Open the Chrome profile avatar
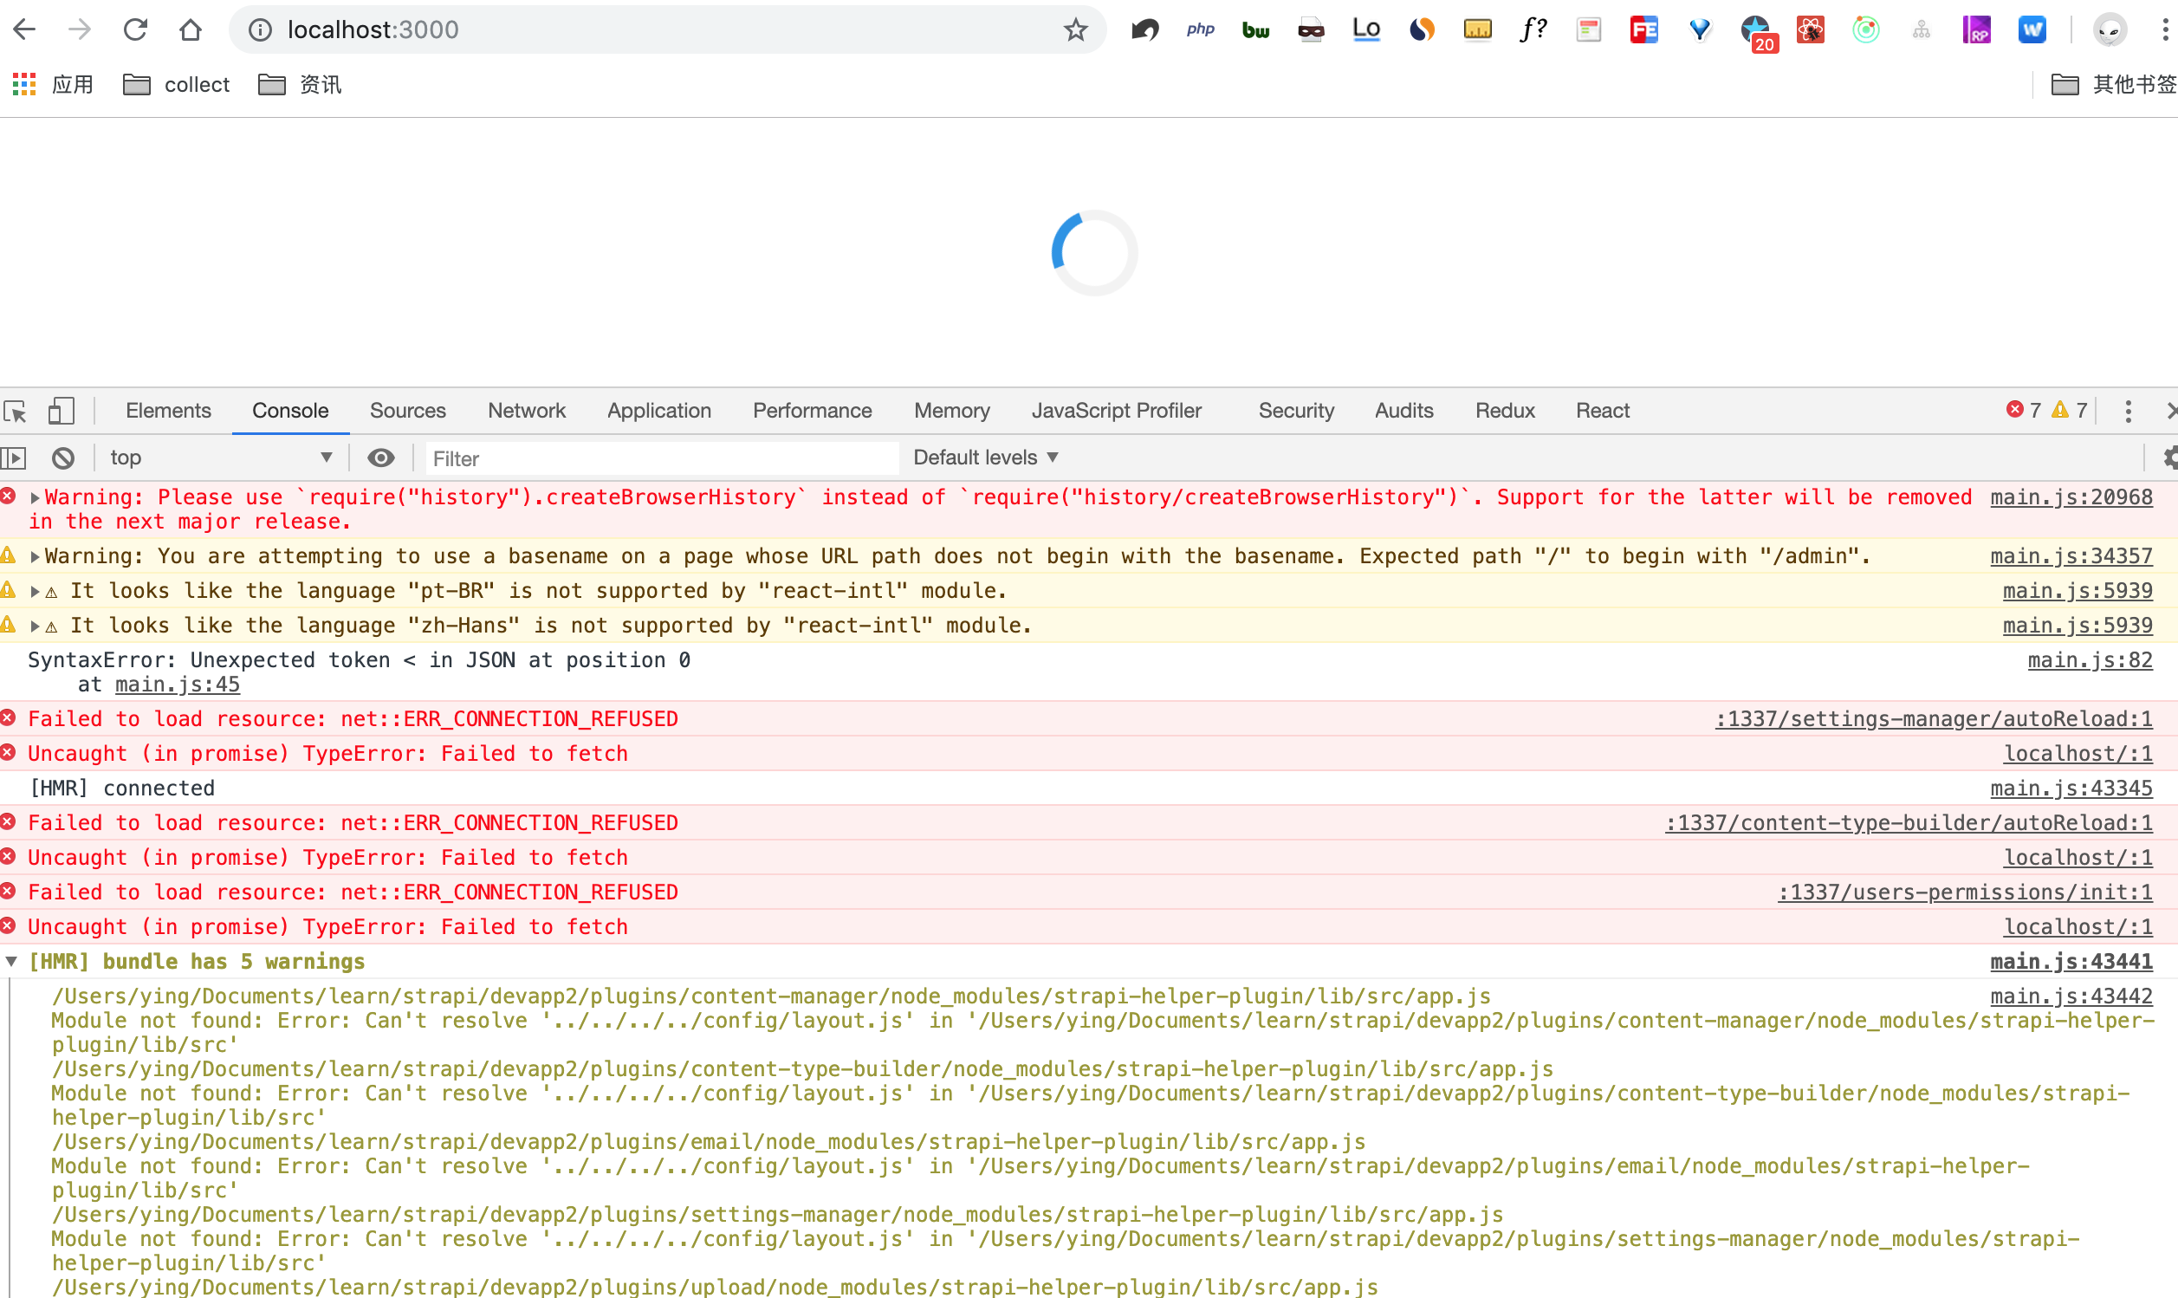Screen dimensions: 2178x1298 (x=2110, y=29)
